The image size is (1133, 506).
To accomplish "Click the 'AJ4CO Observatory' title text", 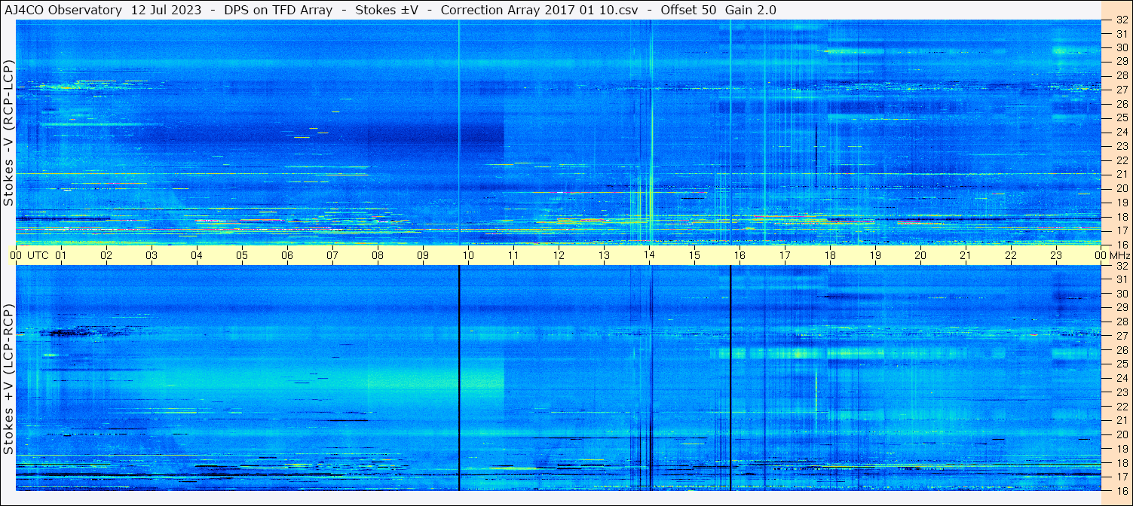I will tap(63, 10).
